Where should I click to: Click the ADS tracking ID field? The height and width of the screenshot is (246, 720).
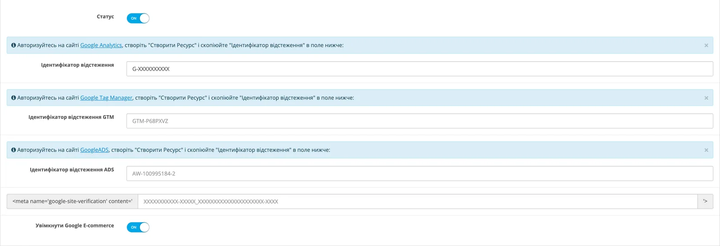[x=419, y=174]
